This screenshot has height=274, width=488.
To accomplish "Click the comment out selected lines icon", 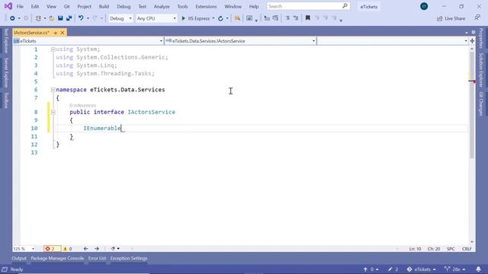I will [x=287, y=18].
